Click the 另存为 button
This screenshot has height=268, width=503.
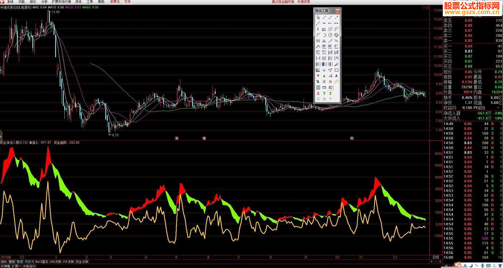[x=29, y=262]
